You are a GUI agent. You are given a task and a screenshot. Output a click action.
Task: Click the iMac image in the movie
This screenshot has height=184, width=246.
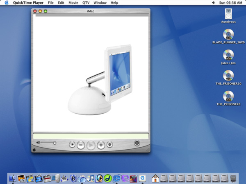[100, 80]
